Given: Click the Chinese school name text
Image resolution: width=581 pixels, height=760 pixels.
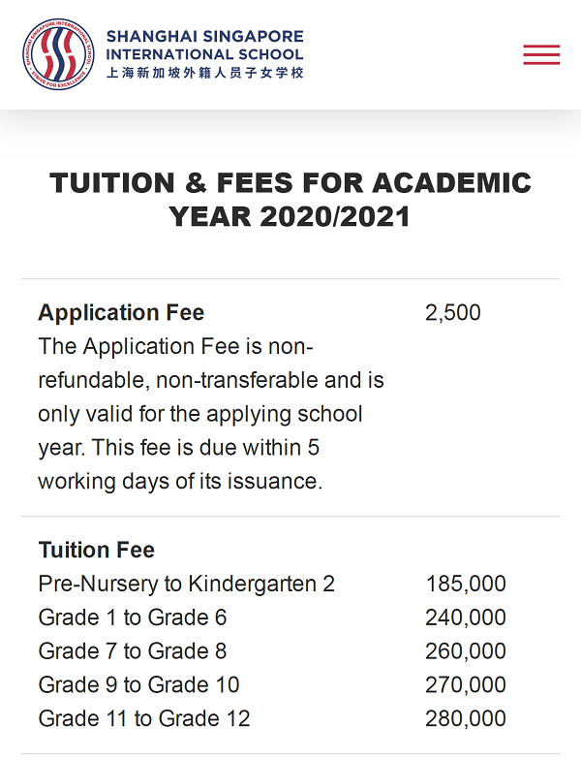Looking at the screenshot, I should click(205, 73).
